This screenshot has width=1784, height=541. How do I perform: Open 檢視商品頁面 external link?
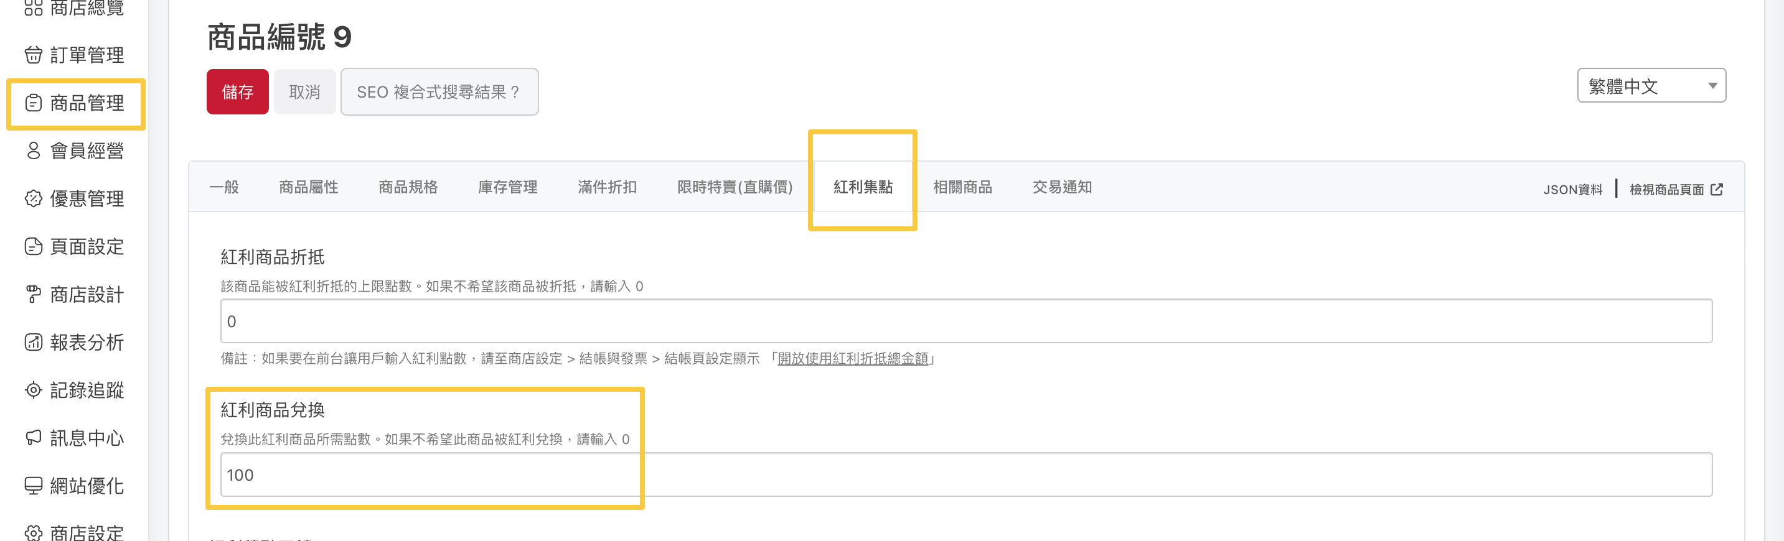[1675, 190]
